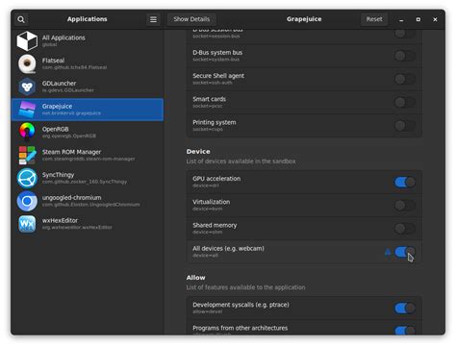
Task: Toggle the D-Bus system bus switch
Action: coord(405,56)
